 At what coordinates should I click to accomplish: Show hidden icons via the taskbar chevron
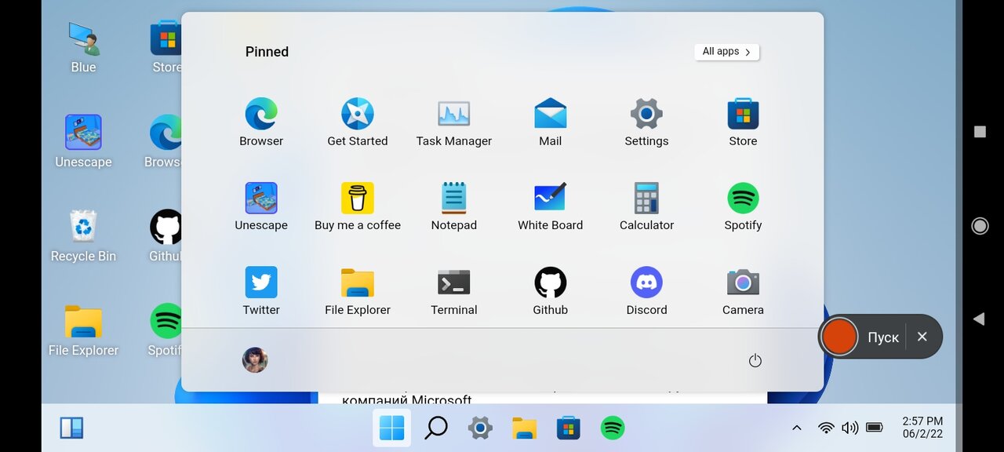796,428
